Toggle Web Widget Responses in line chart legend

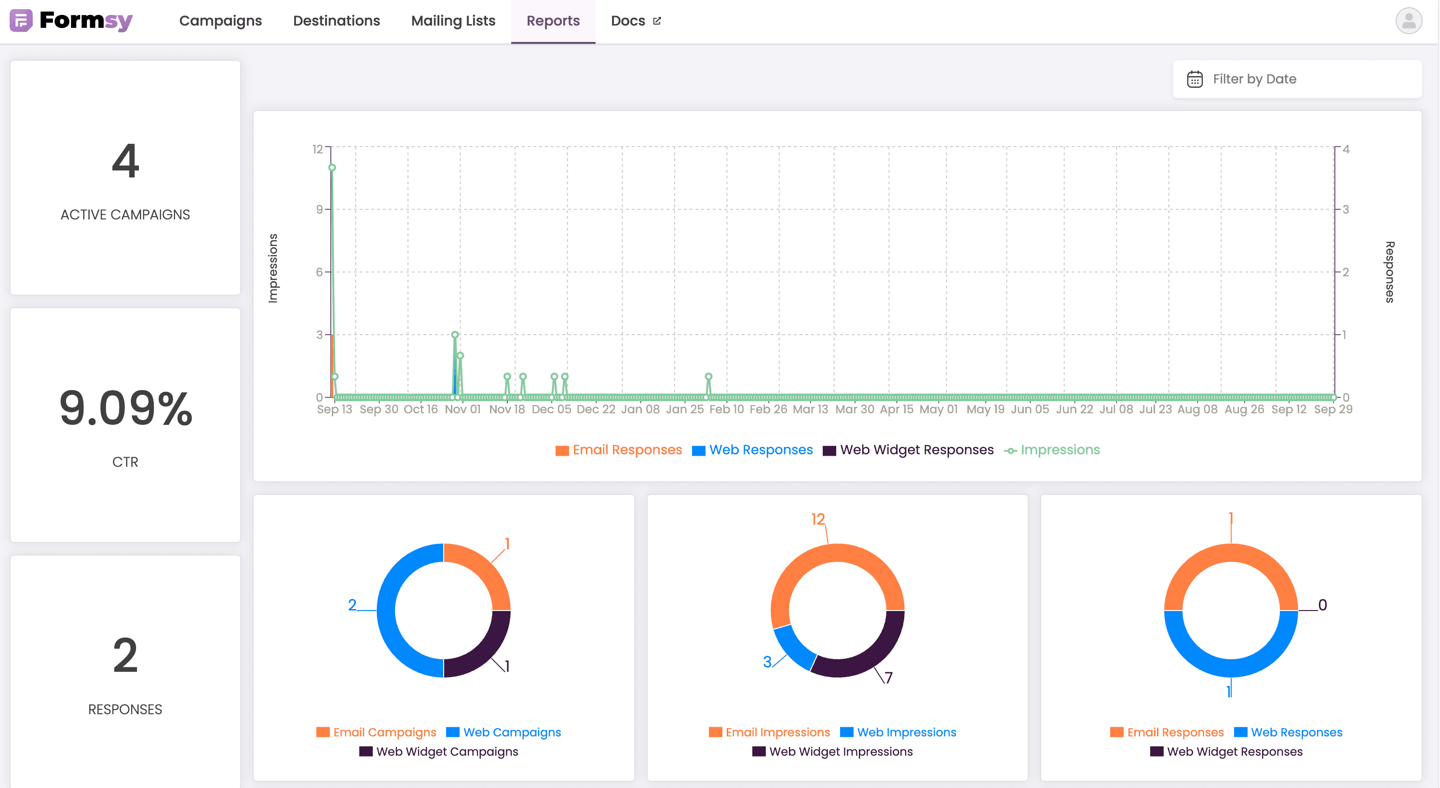pos(908,450)
